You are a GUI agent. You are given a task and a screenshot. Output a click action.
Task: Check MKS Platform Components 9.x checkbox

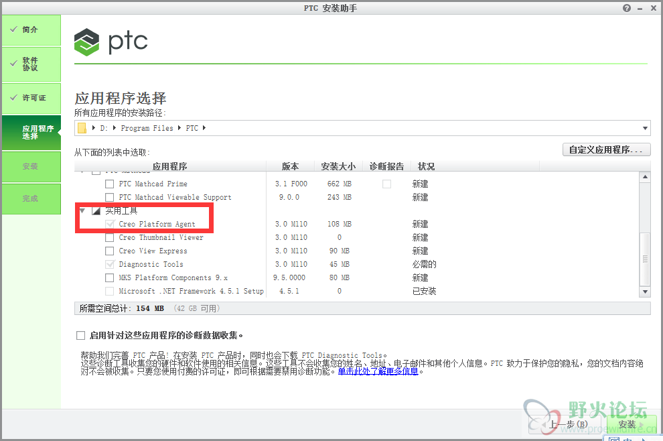(110, 277)
